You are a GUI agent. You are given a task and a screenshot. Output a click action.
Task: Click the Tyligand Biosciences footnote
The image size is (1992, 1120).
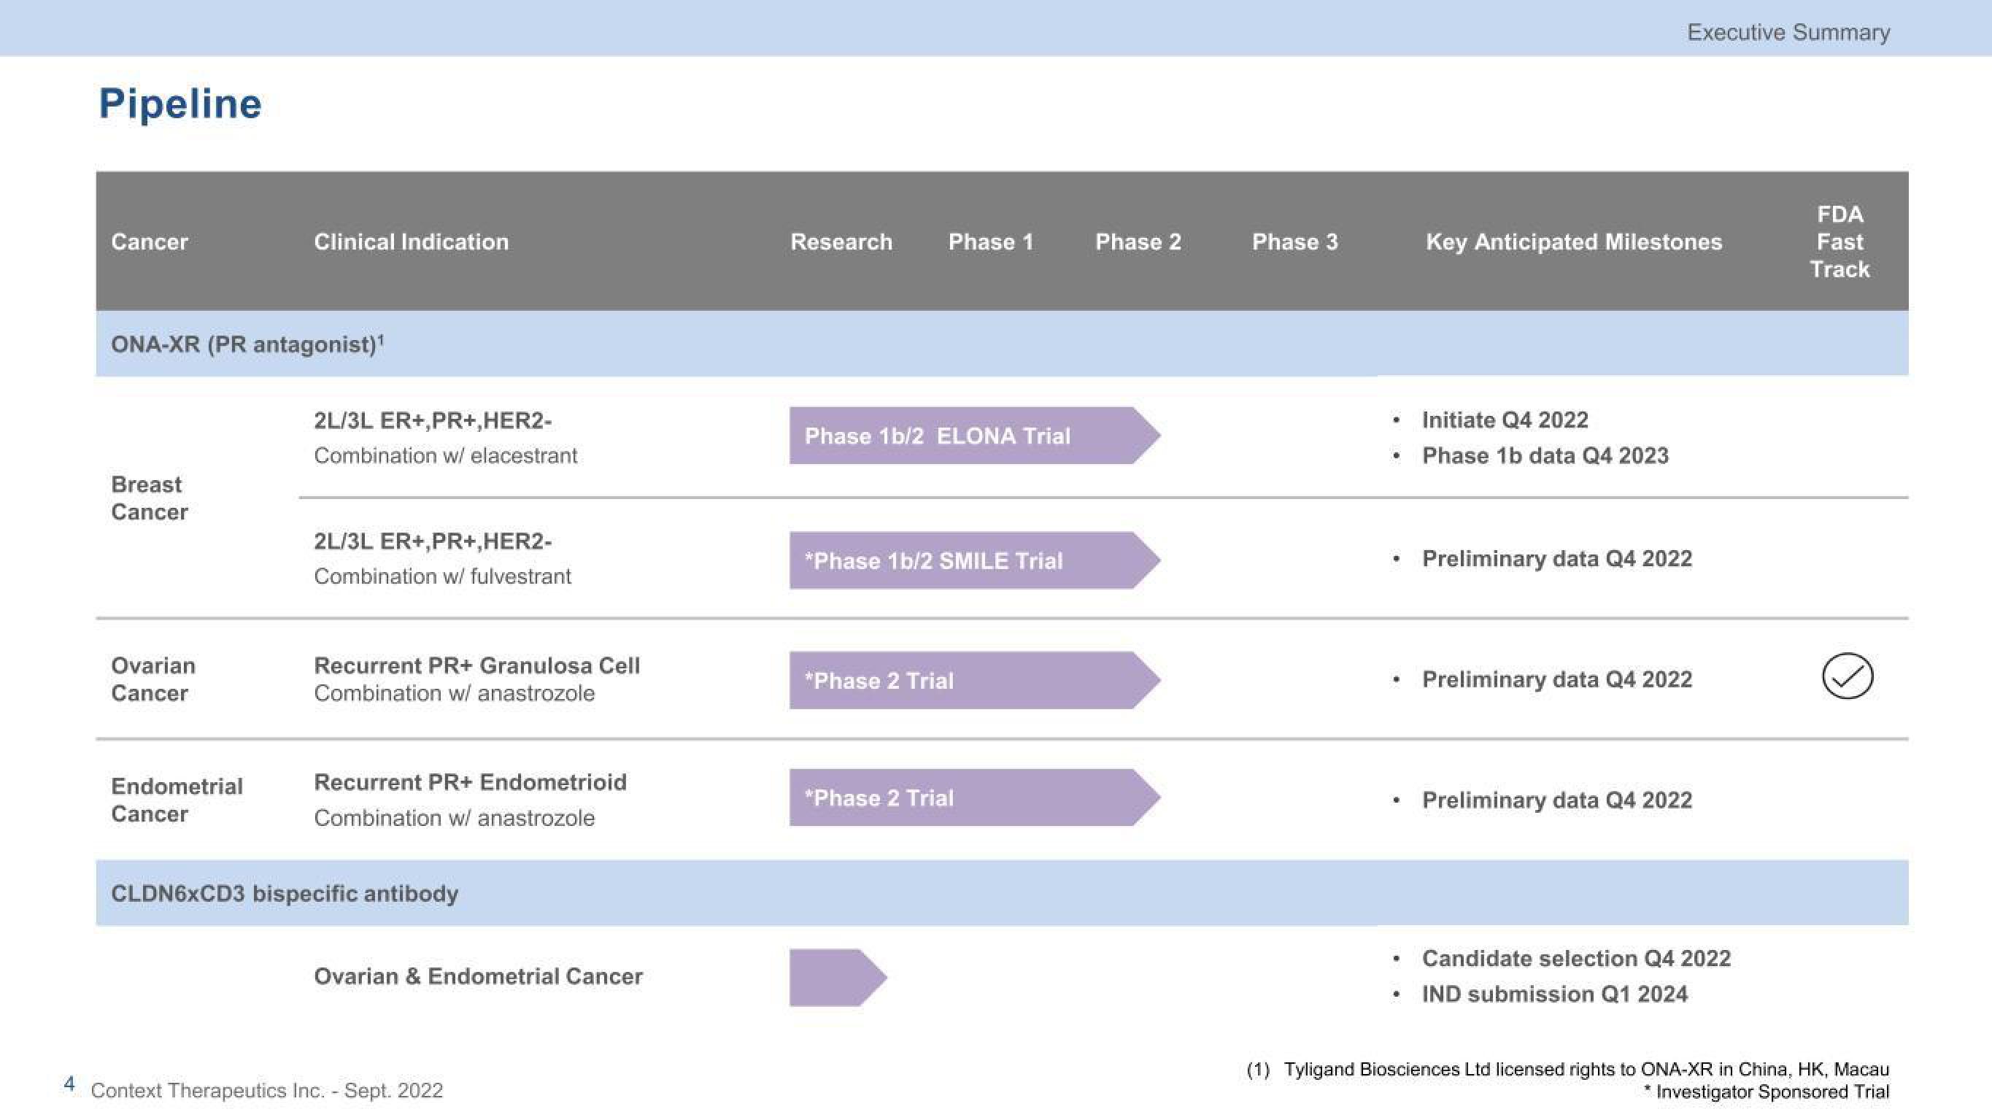tap(1567, 1070)
